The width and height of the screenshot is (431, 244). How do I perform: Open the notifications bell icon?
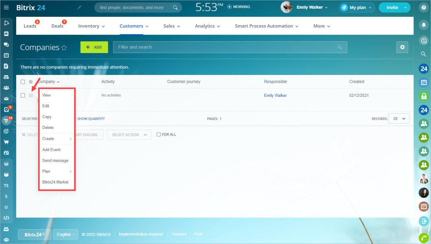click(x=424, y=25)
